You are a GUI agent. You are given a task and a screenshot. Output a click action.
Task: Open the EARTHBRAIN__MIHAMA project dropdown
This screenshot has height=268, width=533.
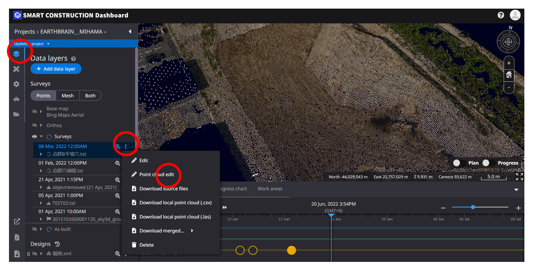73,32
